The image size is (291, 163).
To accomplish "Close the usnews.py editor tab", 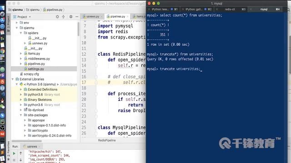I will (x=101, y=16).
